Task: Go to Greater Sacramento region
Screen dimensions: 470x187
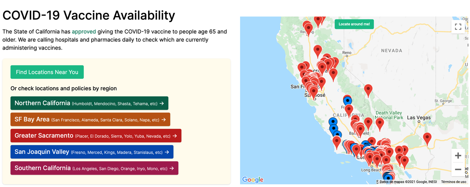Action: coord(96,135)
